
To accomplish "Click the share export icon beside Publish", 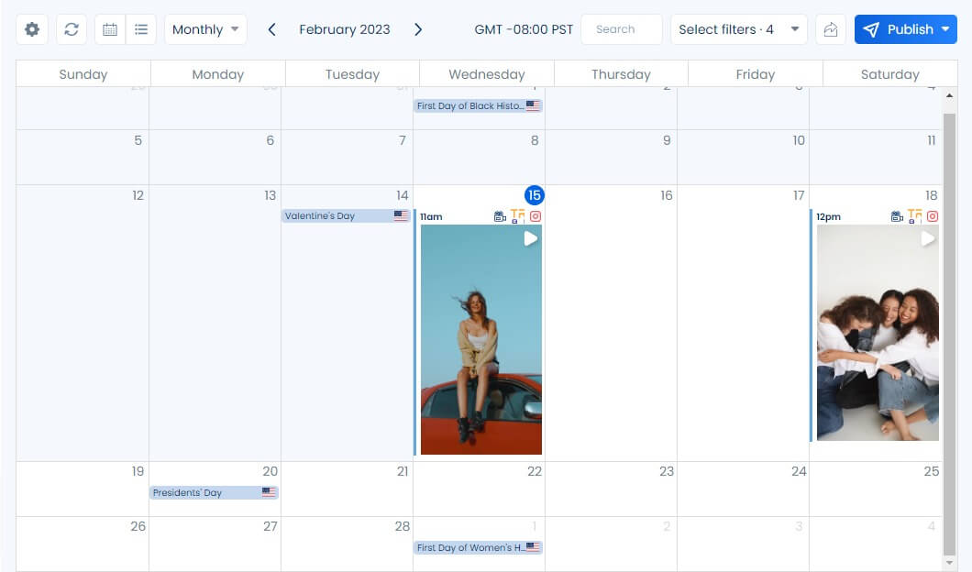I will 831,29.
